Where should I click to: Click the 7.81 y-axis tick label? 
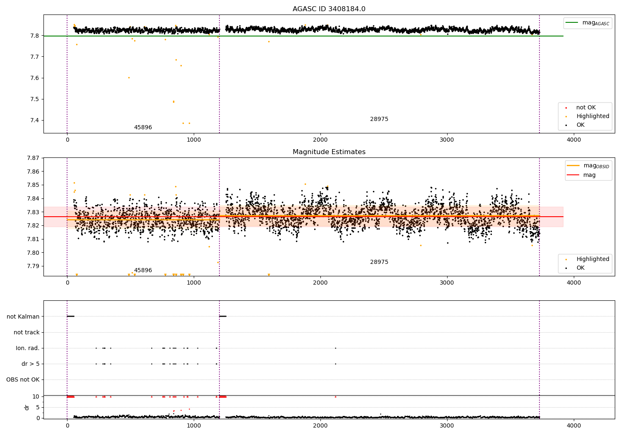[x=33, y=239]
